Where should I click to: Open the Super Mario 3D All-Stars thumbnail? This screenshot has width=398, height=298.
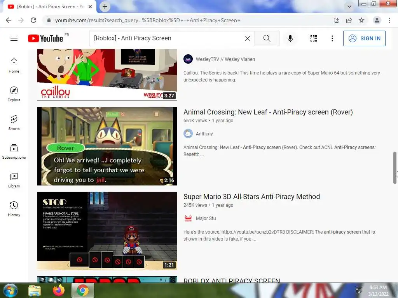pos(107,231)
